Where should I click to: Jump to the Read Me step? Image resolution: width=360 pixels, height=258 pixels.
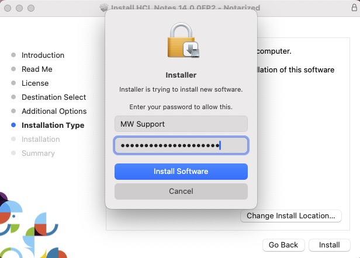[37, 69]
